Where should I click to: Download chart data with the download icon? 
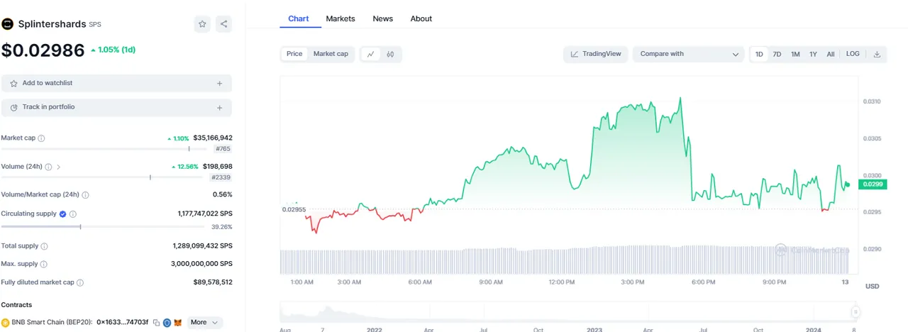(877, 54)
